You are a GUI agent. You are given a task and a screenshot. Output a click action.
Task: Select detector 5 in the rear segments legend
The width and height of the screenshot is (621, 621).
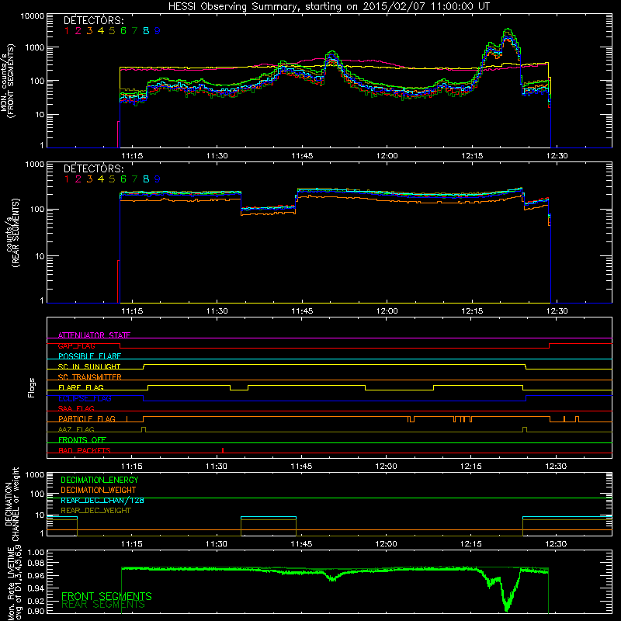[x=112, y=179]
